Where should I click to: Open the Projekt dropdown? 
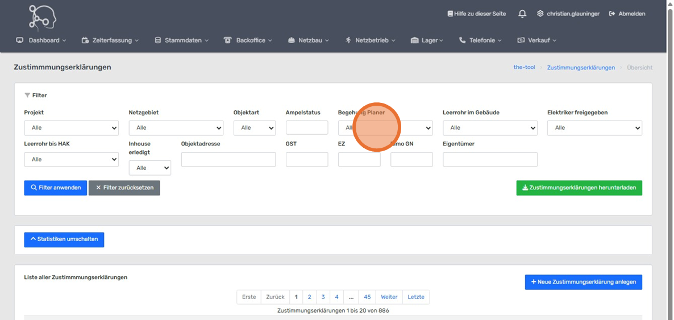(71, 128)
